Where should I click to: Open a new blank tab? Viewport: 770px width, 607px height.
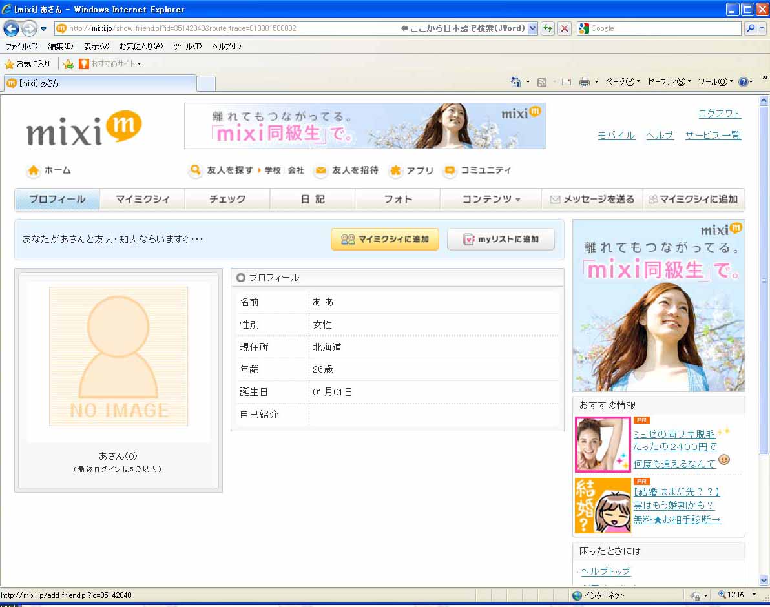206,83
